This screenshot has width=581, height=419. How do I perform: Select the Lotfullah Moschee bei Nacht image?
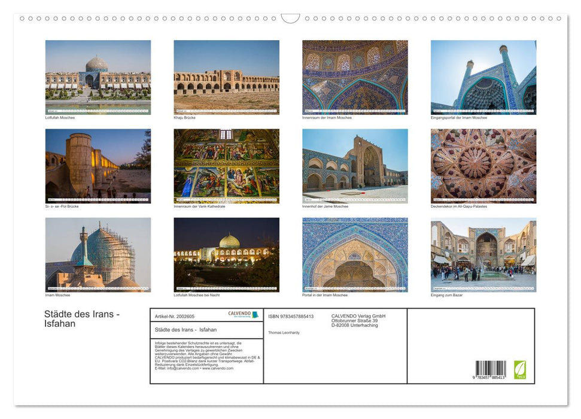click(226, 254)
